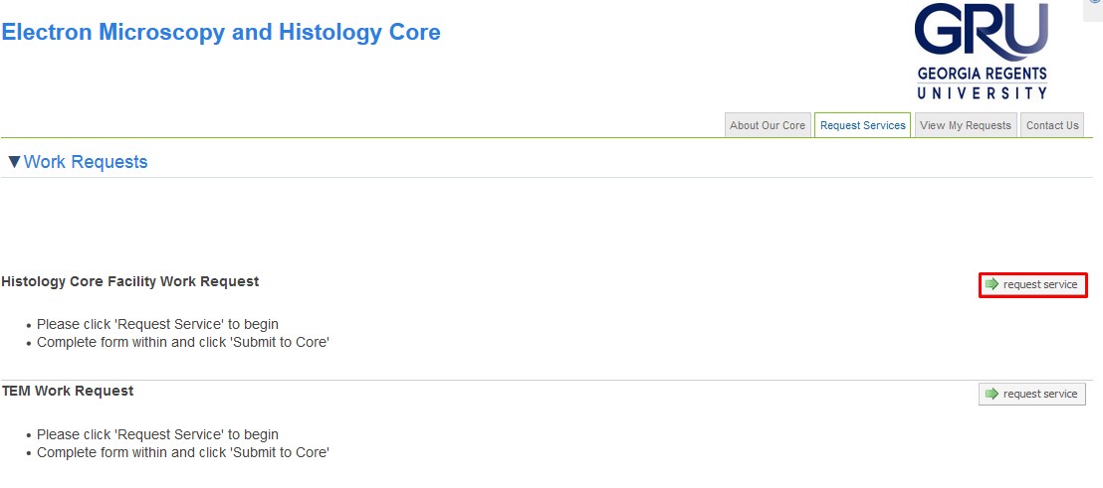Open the About Our Core tab
The image size is (1103, 488).
768,125
